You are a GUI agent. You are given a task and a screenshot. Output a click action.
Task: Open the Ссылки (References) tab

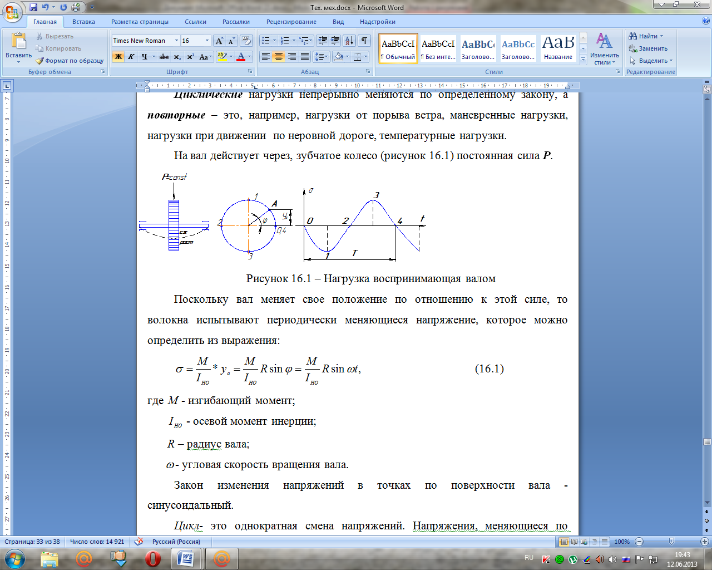(195, 22)
